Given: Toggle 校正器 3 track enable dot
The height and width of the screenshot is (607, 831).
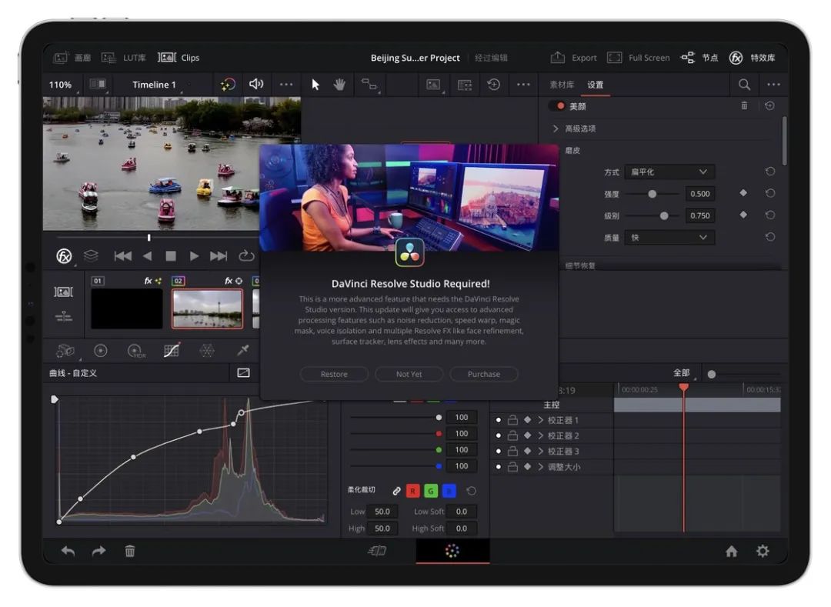Looking at the screenshot, I should click(x=498, y=452).
